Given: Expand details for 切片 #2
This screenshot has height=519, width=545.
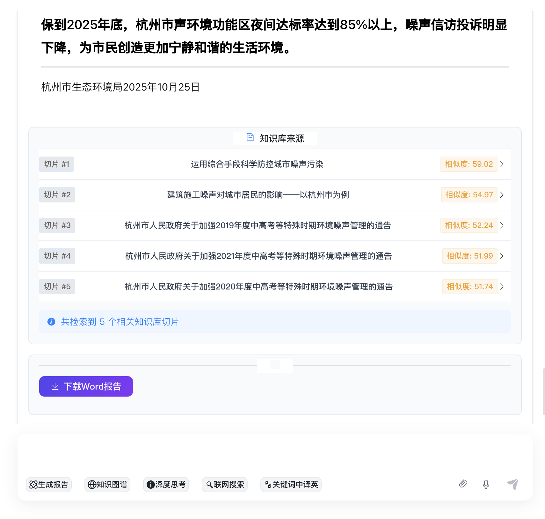Looking at the screenshot, I should 502,195.
